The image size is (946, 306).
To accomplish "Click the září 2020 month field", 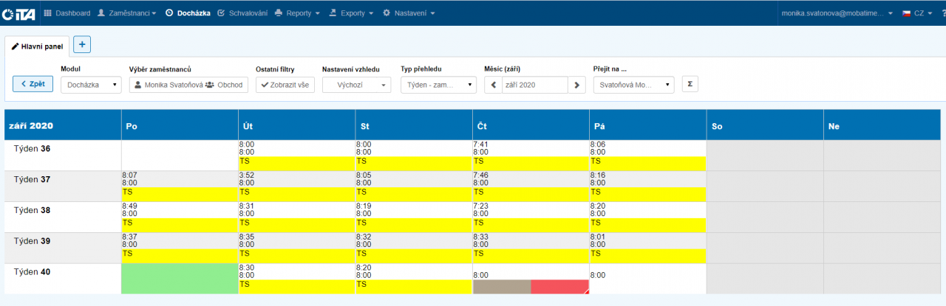I will click(534, 85).
